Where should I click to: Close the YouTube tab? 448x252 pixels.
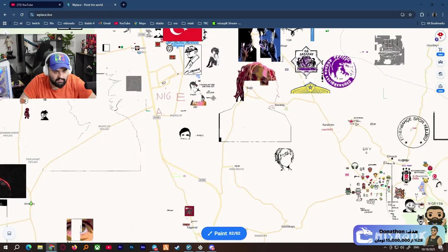pos(59,5)
